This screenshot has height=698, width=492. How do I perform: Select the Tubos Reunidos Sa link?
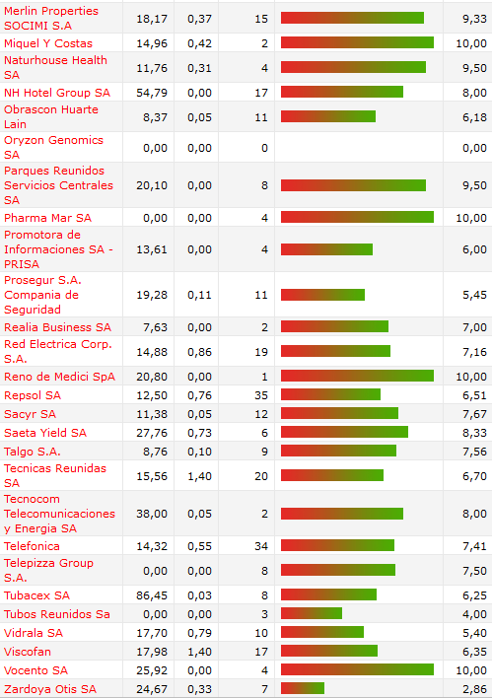(57, 614)
